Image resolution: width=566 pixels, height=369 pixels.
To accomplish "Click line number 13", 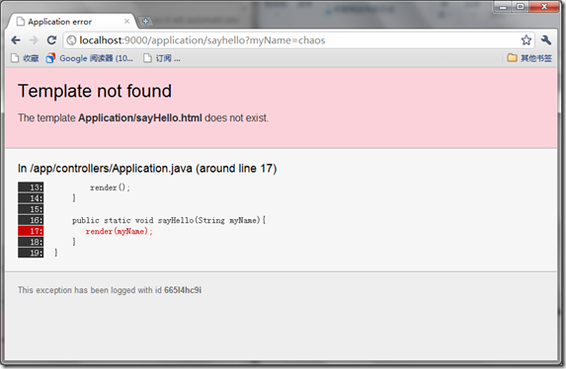I will pyautogui.click(x=31, y=187).
